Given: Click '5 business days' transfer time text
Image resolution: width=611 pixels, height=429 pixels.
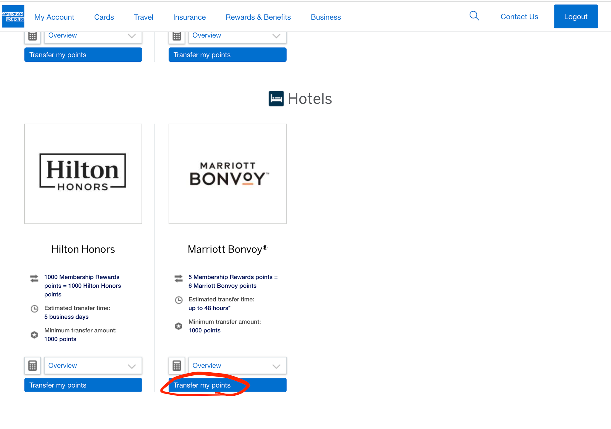Looking at the screenshot, I should [x=67, y=317].
